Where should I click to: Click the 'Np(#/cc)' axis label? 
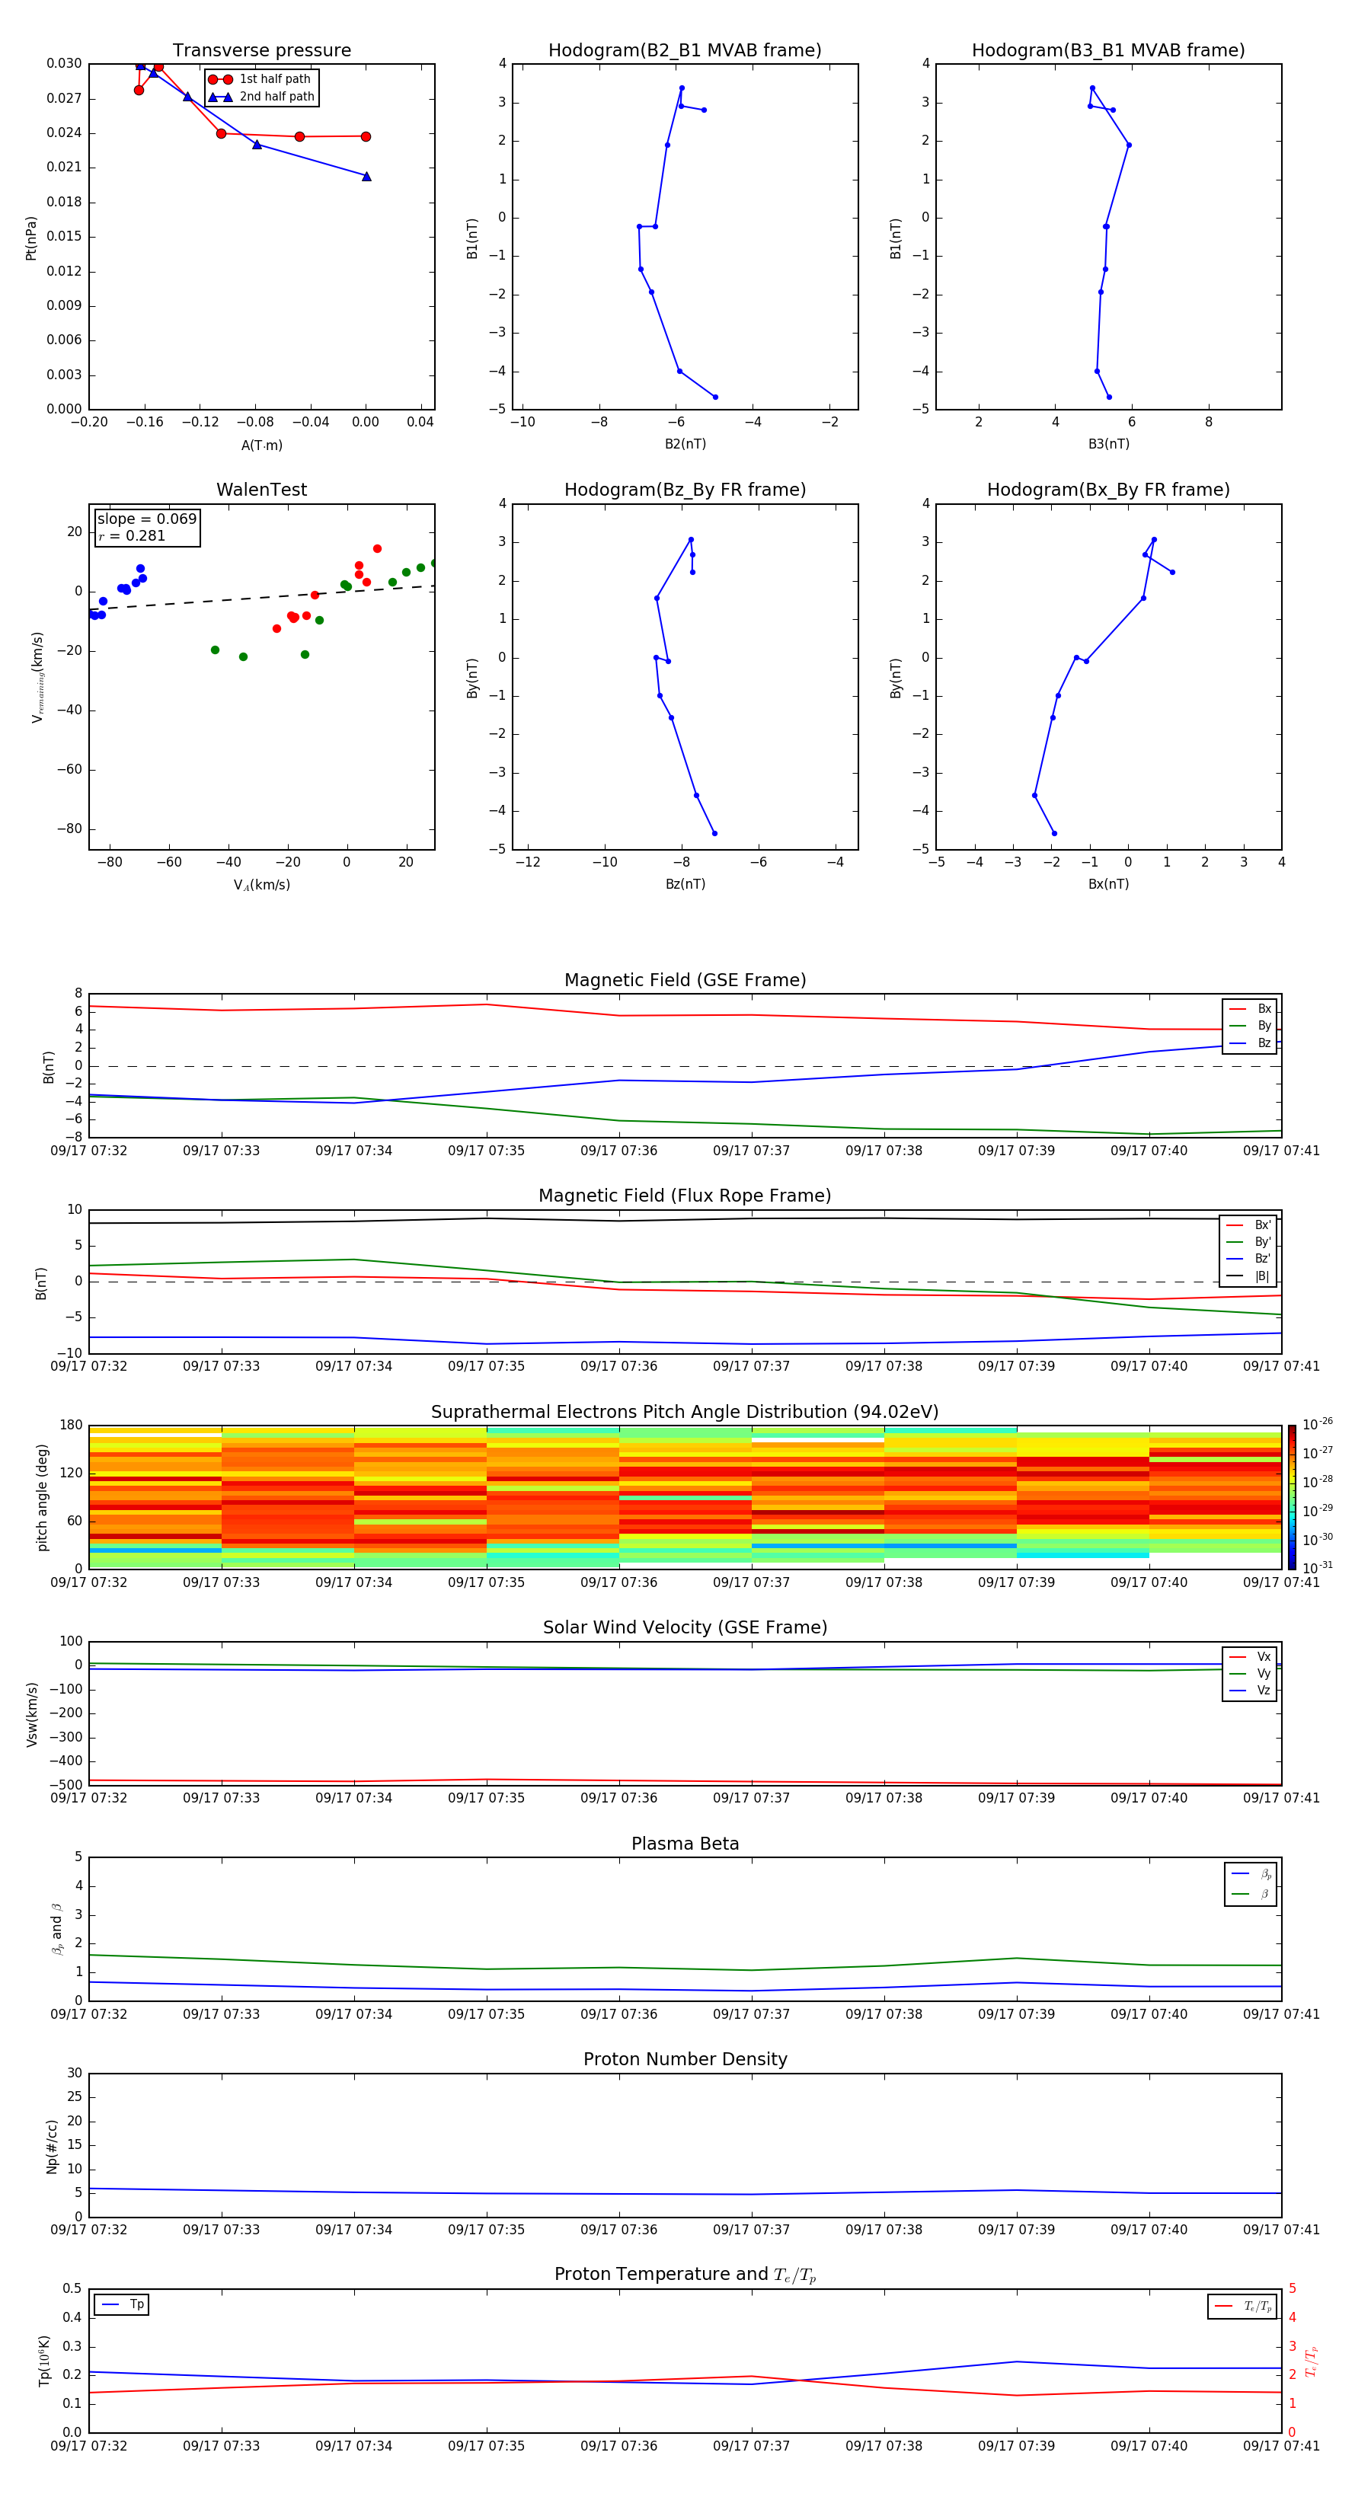pos(52,2146)
